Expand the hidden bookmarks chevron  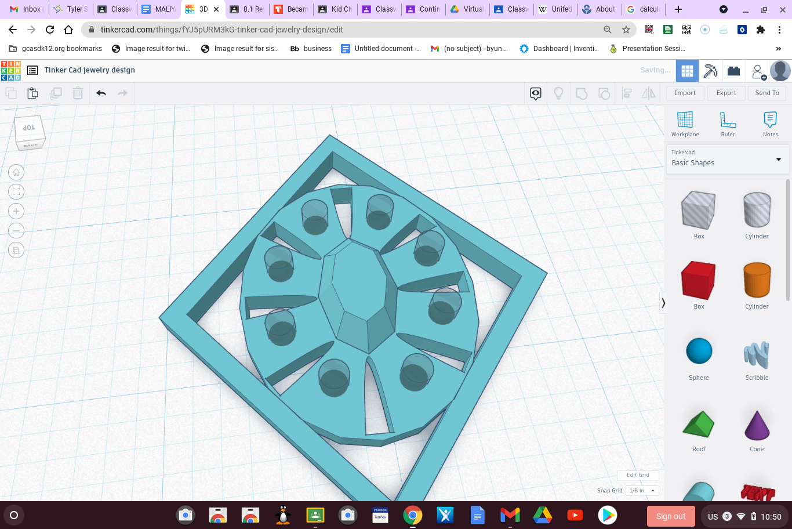pos(779,49)
